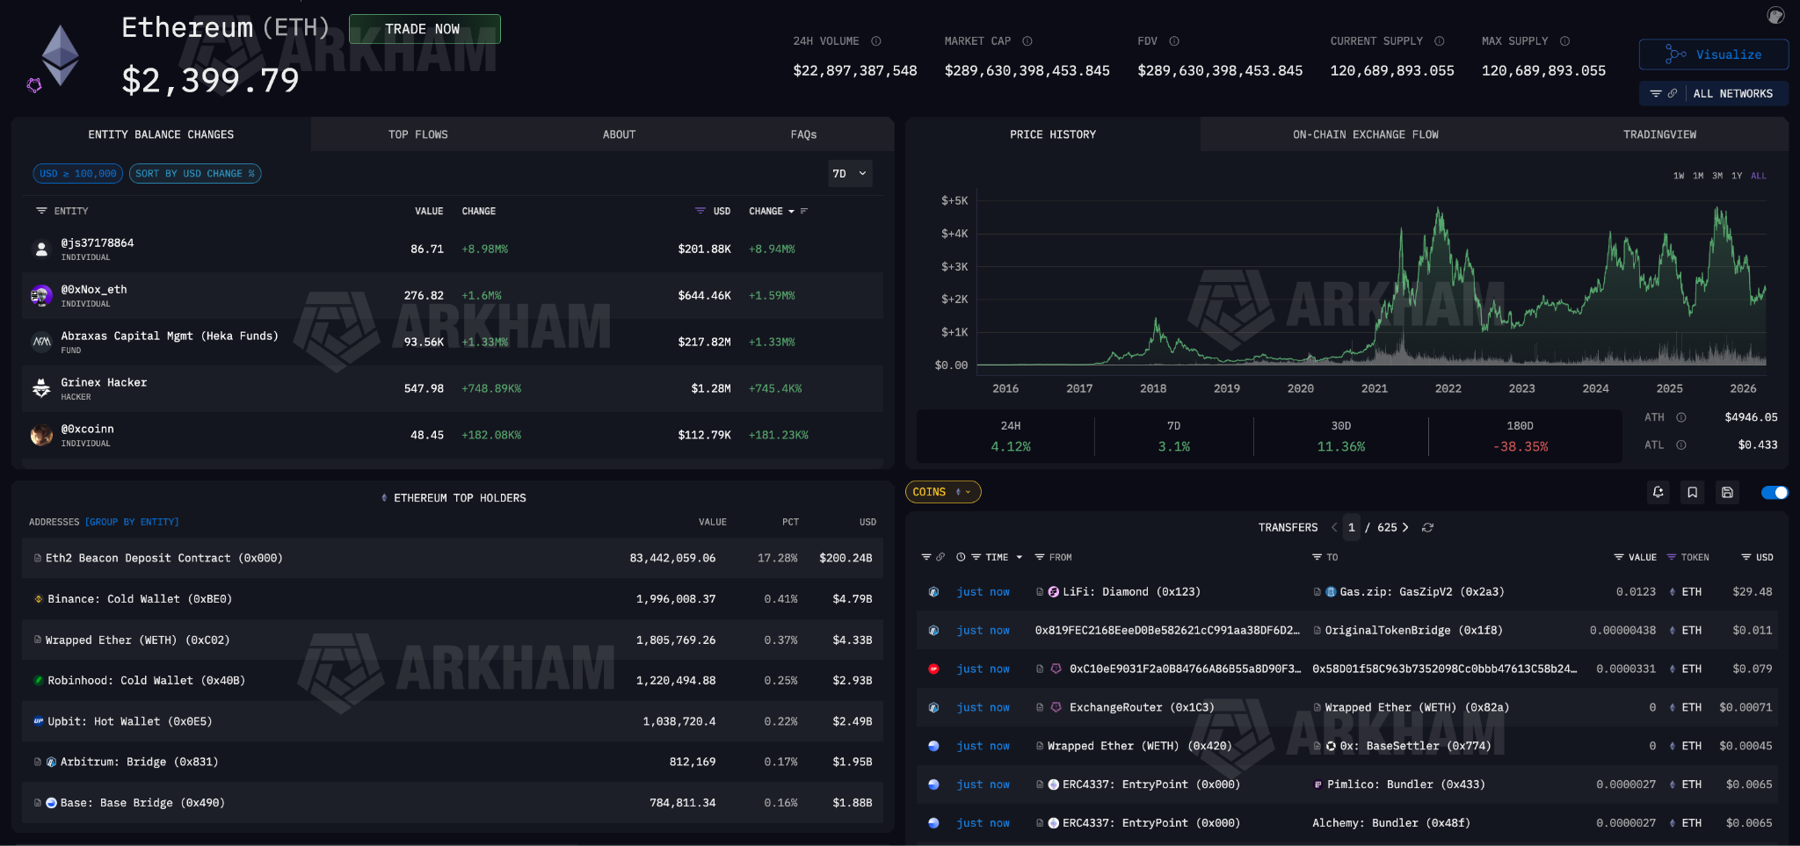Open the FAQs tab
The image size is (1800, 846).
(803, 134)
